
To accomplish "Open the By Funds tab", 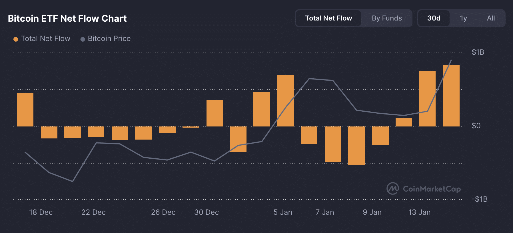I will pos(387,18).
